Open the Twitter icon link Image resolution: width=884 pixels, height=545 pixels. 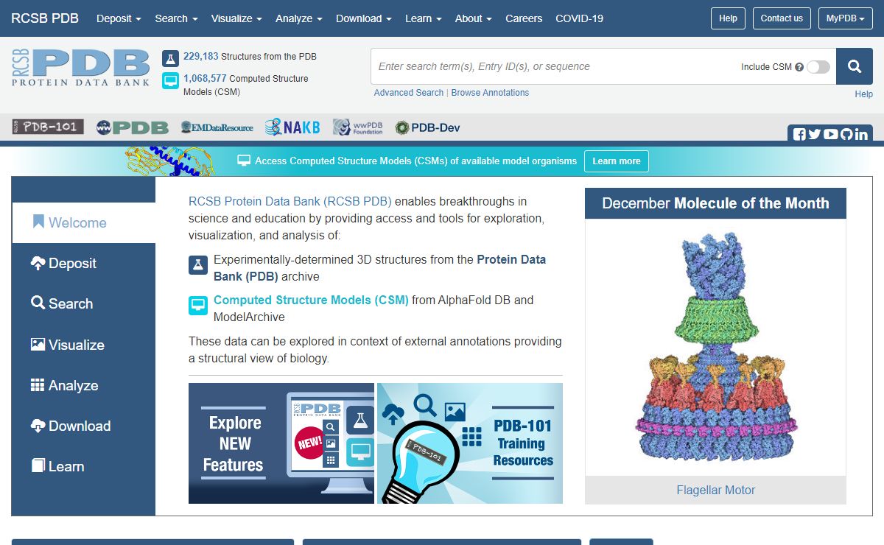[815, 135]
